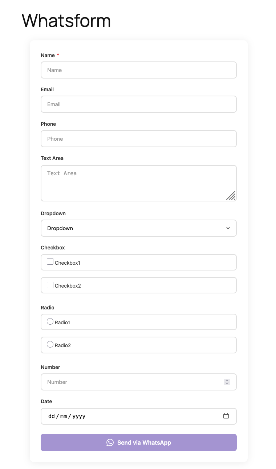This screenshot has width=276, height=469.
Task: Focus the Name input field
Action: [138, 70]
